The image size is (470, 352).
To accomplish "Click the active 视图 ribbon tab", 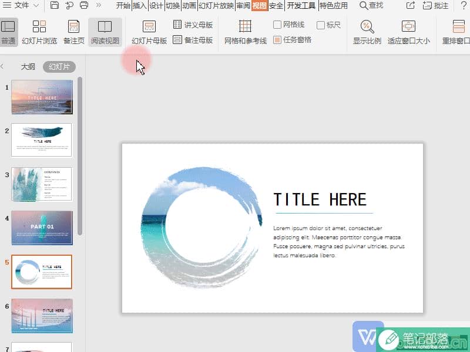I will click(260, 5).
